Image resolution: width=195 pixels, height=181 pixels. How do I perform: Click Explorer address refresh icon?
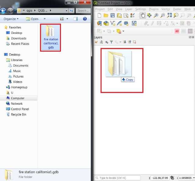71,11
